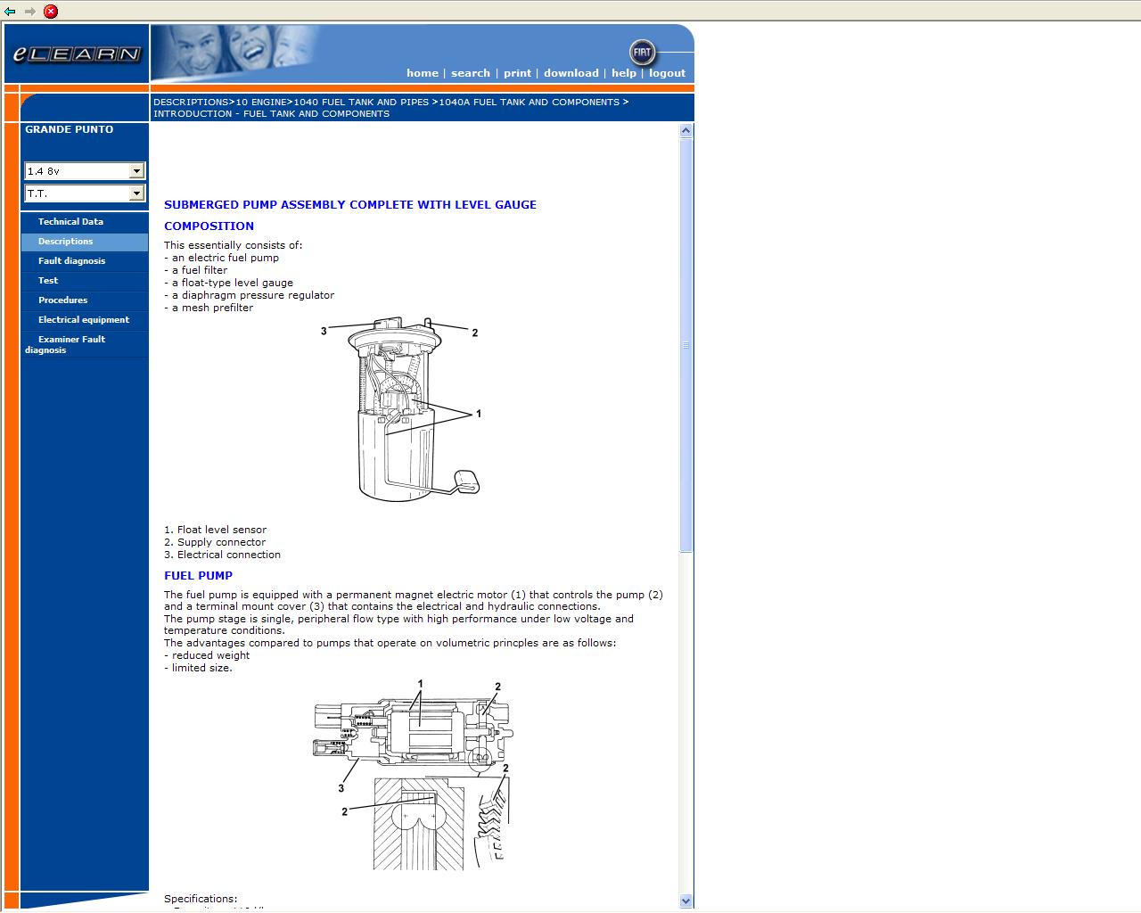Open the Test menu item
The height and width of the screenshot is (913, 1141).
click(48, 281)
